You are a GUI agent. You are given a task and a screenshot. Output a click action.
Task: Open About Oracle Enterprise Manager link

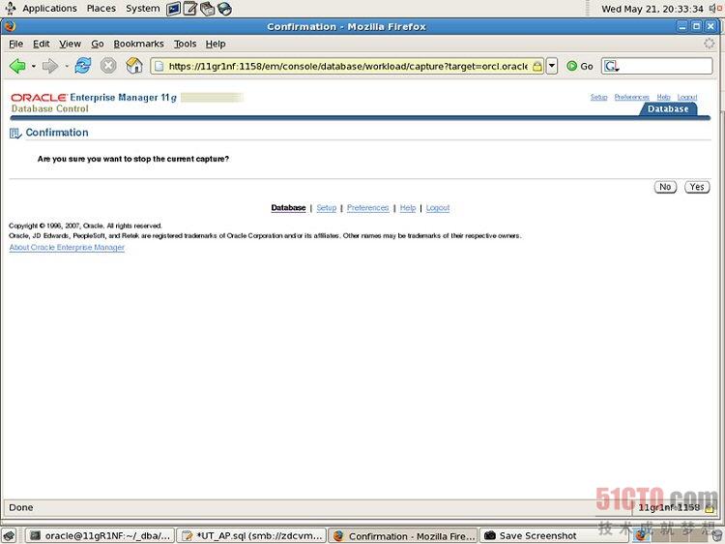[x=67, y=248]
